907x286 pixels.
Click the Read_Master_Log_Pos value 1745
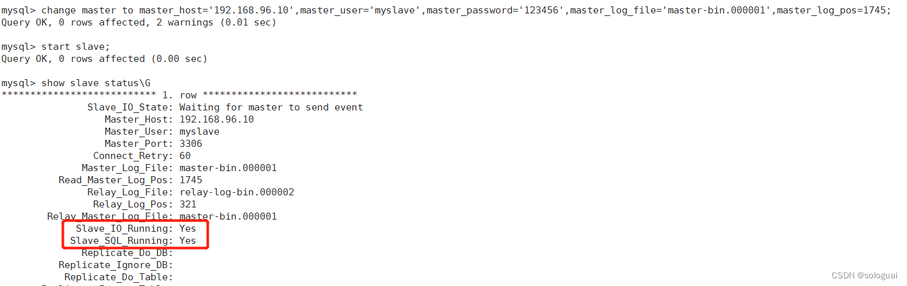191,180
